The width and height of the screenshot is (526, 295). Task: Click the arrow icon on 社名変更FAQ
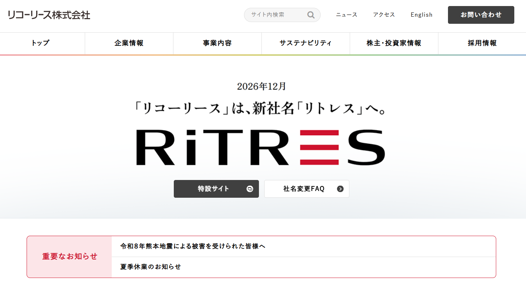pyautogui.click(x=340, y=189)
